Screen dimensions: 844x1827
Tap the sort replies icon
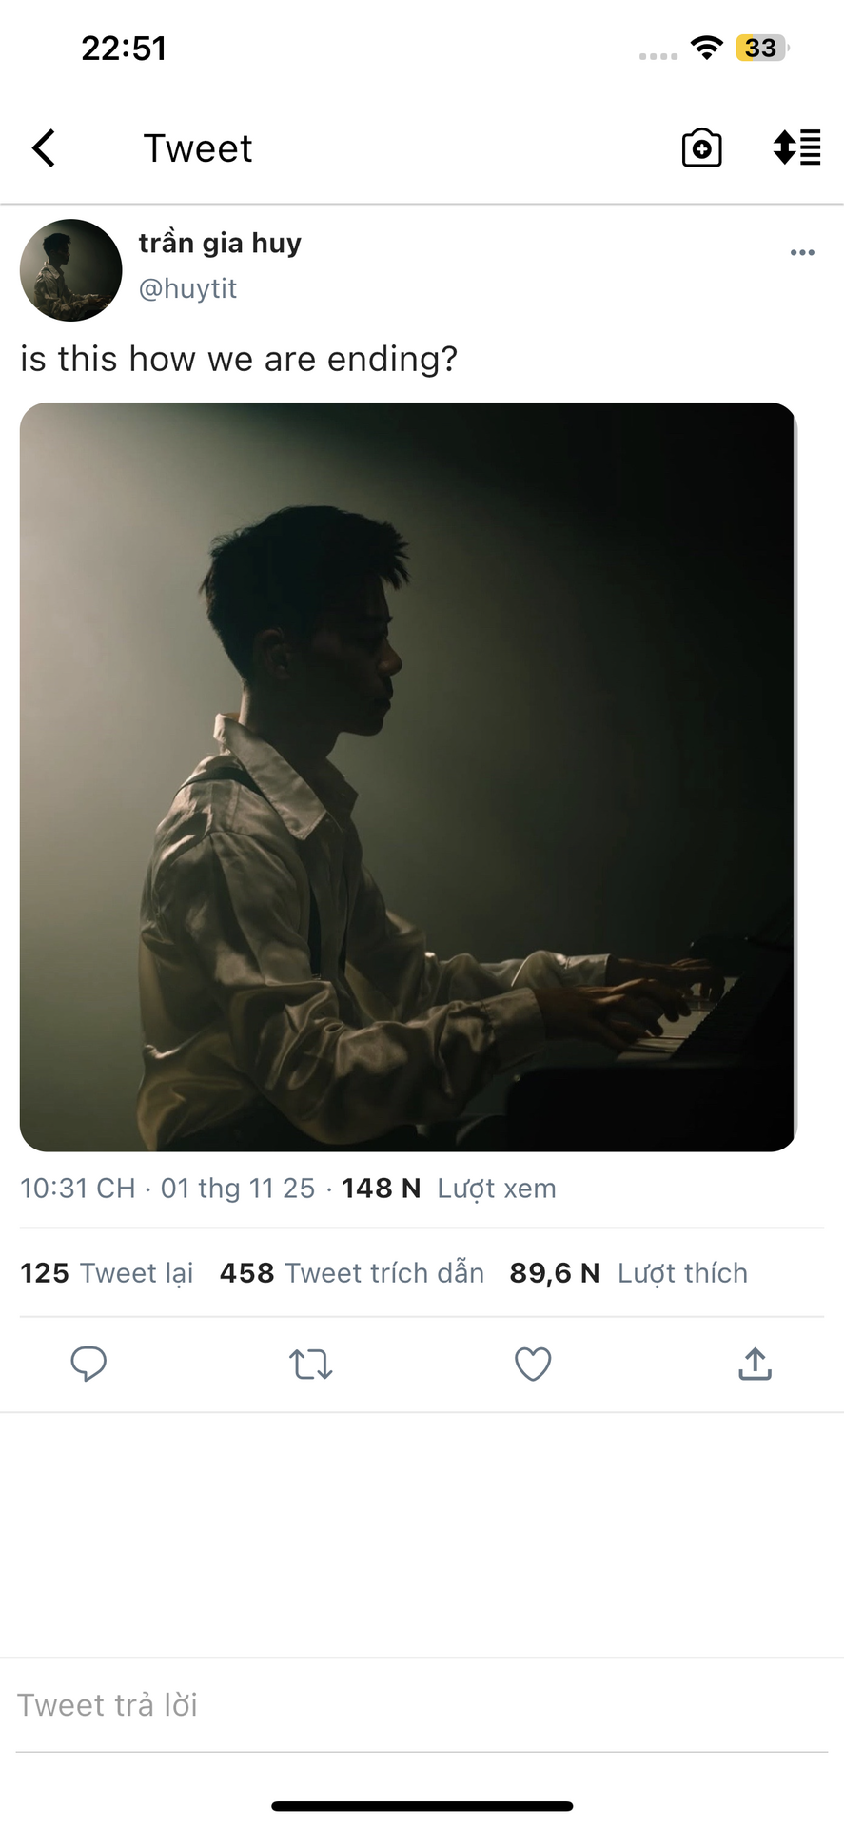point(796,148)
